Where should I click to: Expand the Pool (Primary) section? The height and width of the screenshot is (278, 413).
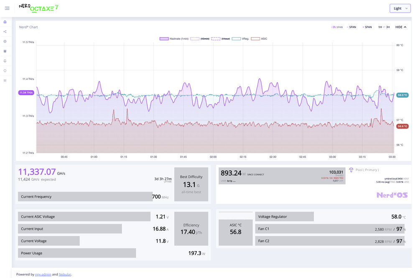(x=368, y=169)
